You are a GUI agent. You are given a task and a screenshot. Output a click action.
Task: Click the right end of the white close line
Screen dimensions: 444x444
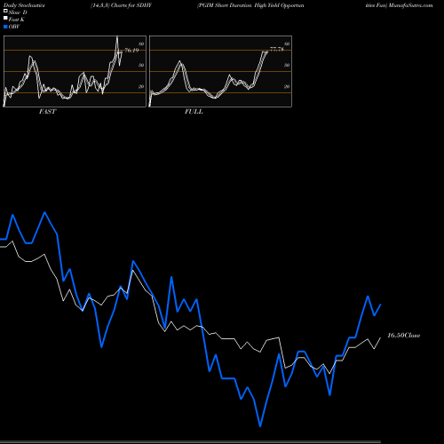pyautogui.click(x=380, y=338)
